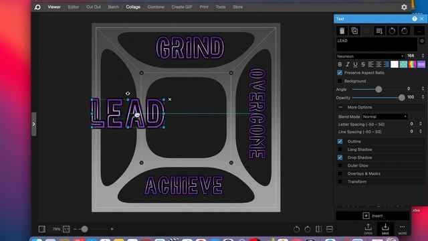Open the ellipsis button in Text panel

[x=419, y=31]
